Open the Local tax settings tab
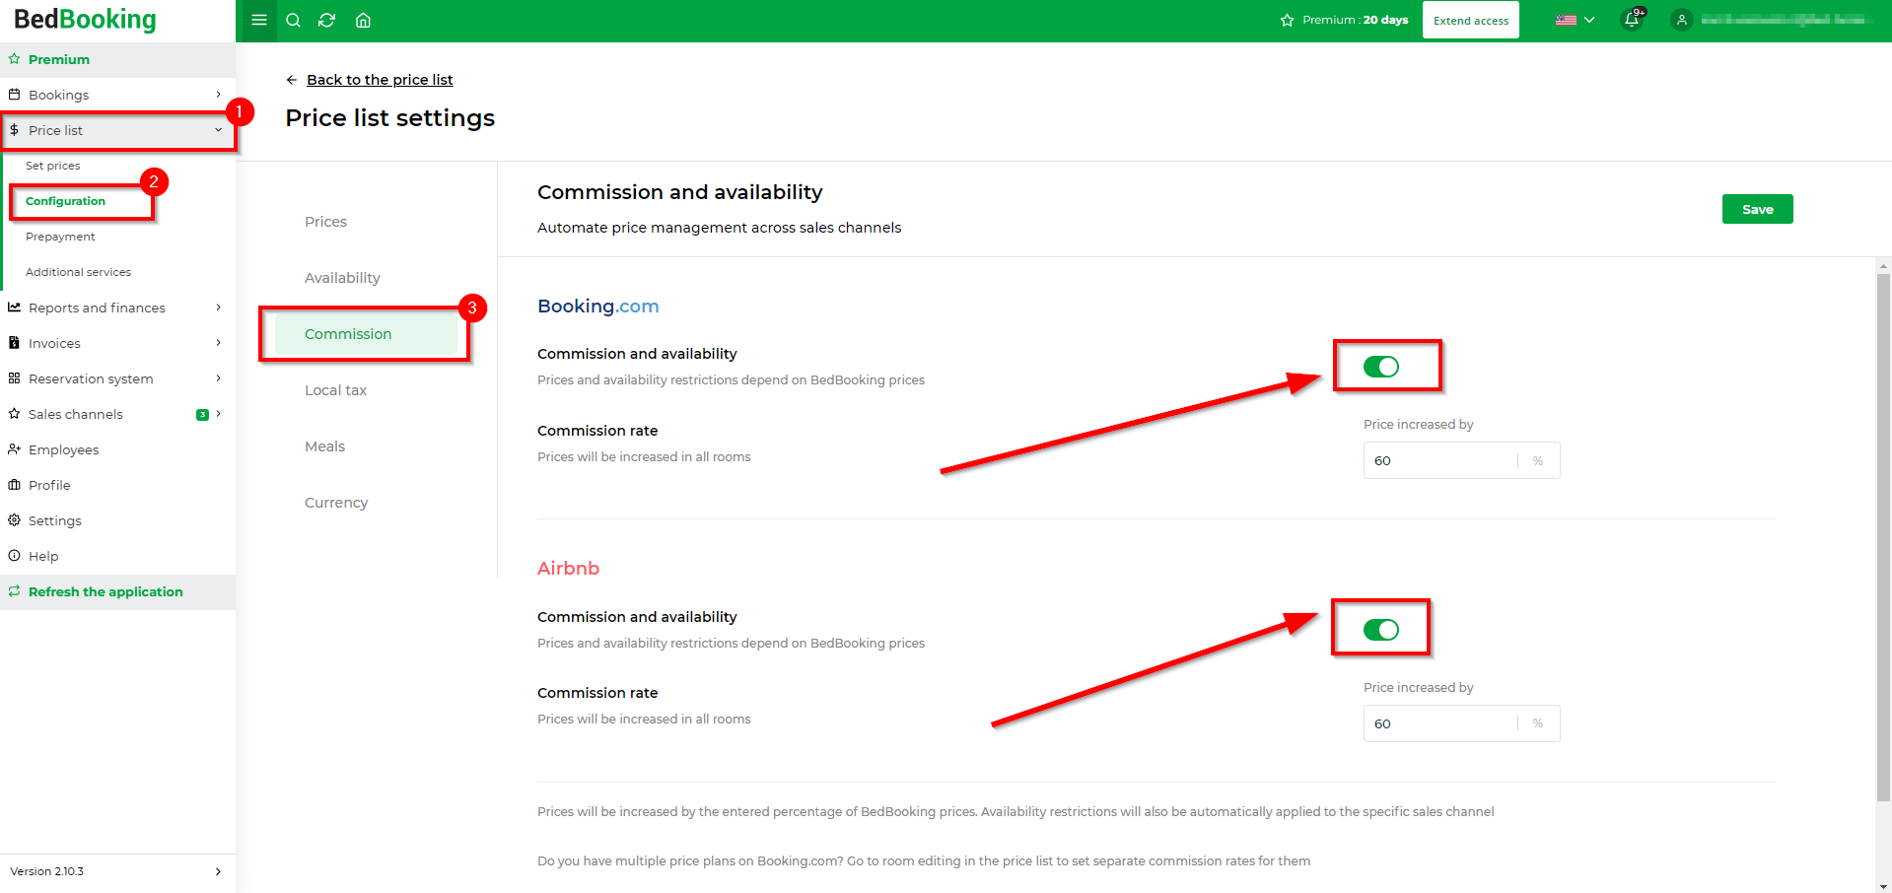 click(x=335, y=390)
